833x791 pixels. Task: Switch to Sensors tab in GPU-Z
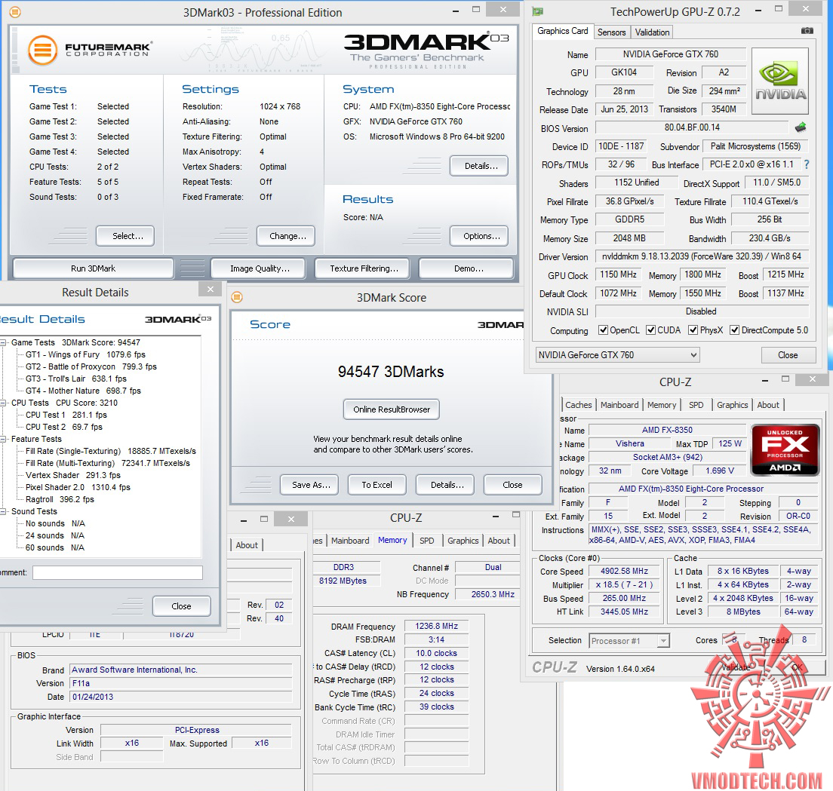(x=611, y=32)
